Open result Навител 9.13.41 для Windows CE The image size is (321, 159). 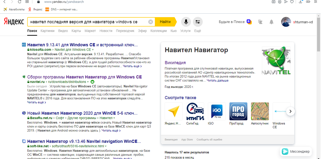[82, 45]
